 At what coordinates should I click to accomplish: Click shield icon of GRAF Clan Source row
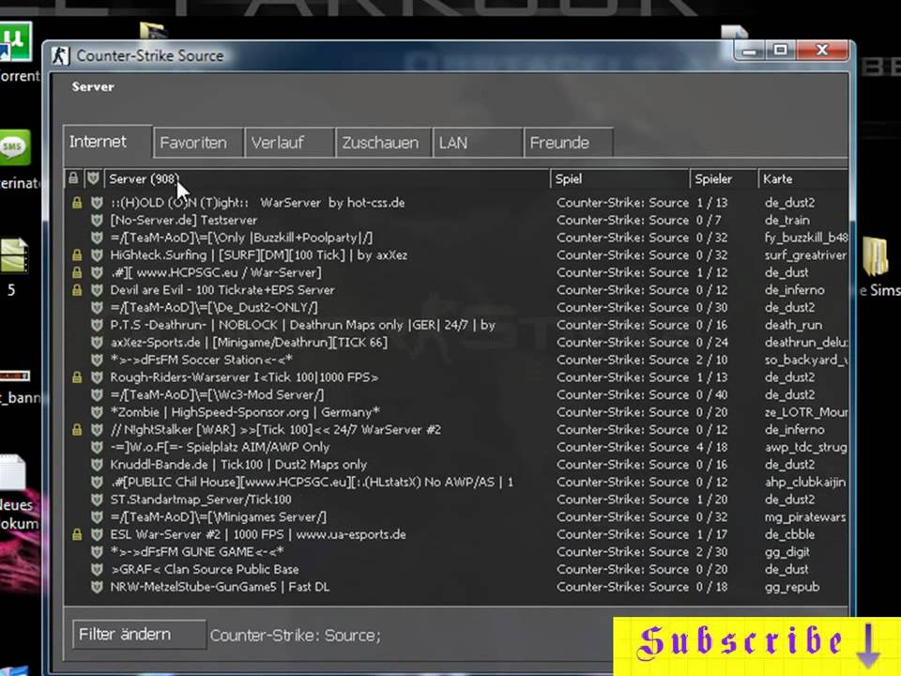point(97,570)
